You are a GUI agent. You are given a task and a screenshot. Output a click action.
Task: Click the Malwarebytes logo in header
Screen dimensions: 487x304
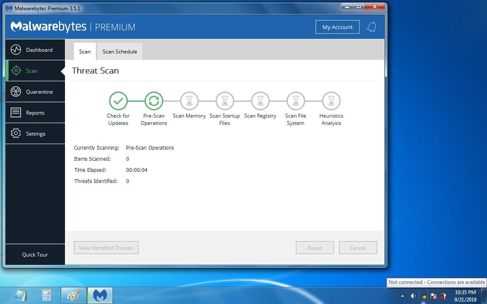click(x=48, y=27)
